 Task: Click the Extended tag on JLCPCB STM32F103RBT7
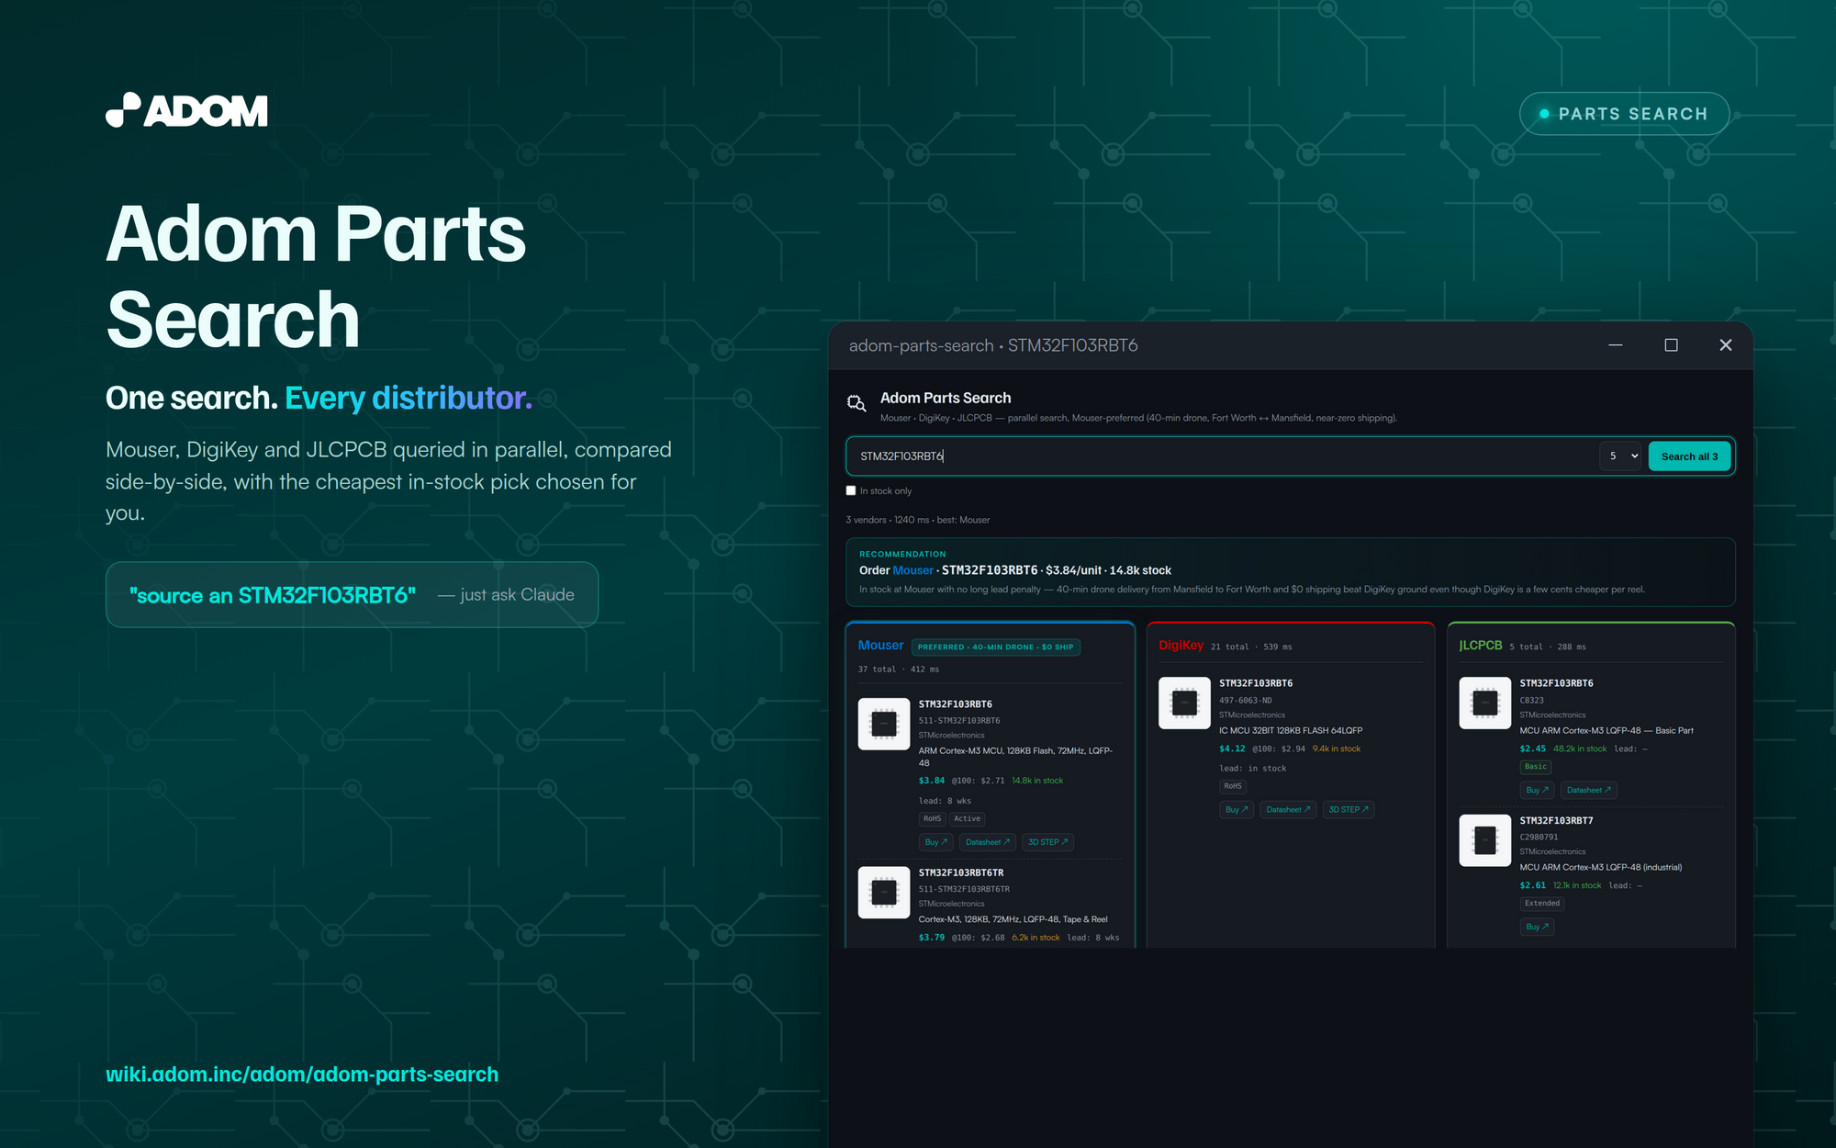tap(1541, 904)
